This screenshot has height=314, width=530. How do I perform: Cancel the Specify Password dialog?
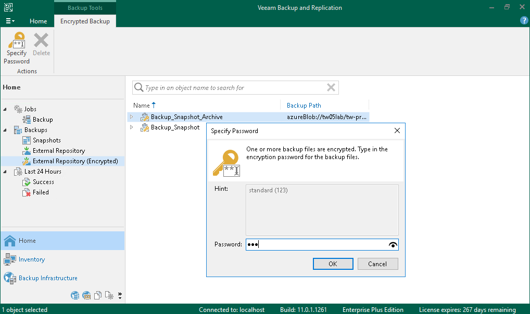coord(377,264)
